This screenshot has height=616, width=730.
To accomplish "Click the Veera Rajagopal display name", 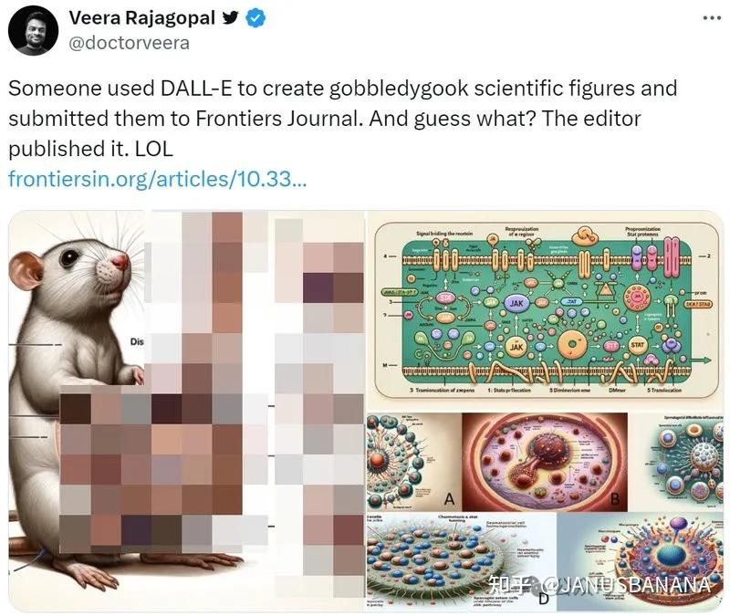I will click(142, 18).
